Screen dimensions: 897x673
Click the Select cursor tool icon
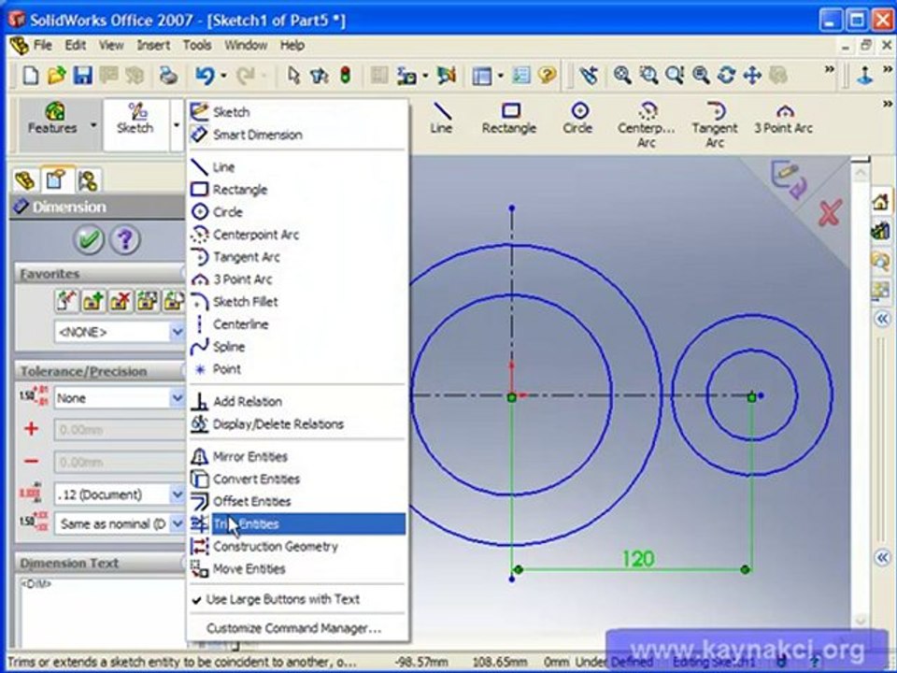click(294, 75)
